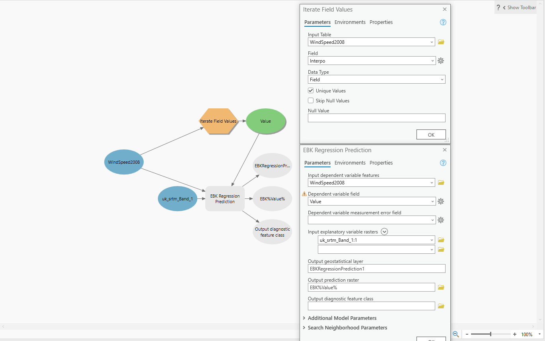This screenshot has width=545, height=341.
Task: Switch to Environments tab in Iterate Field Values
Action: coord(350,22)
